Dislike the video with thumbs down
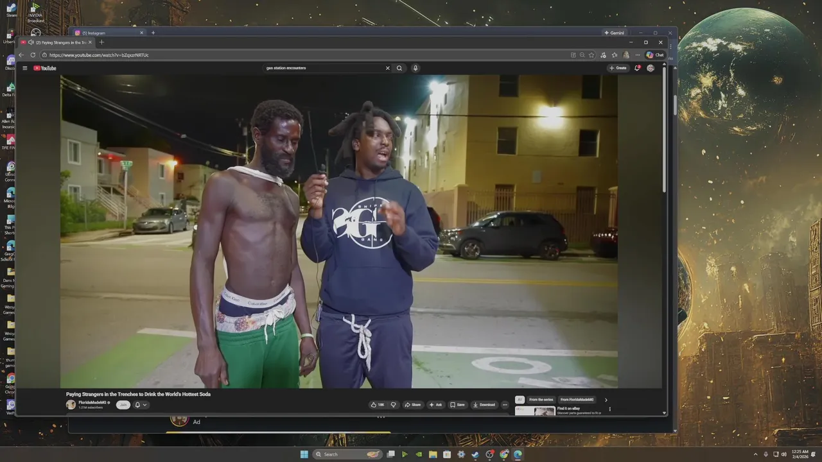This screenshot has height=462, width=822. 393,405
